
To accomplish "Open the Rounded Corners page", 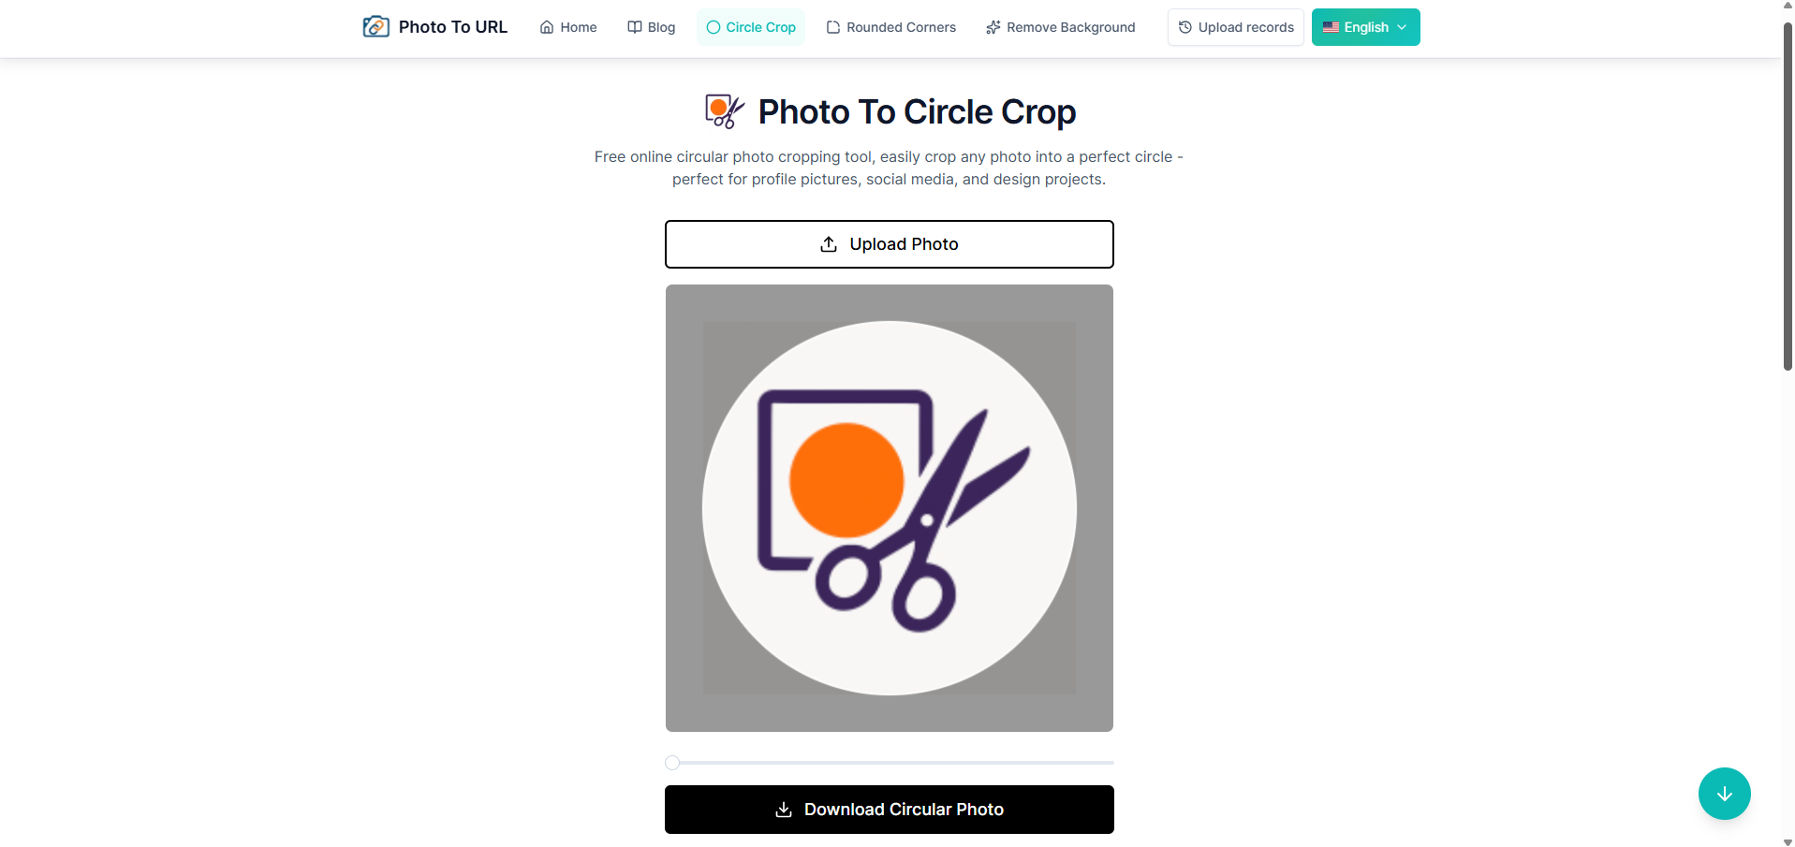I will pos(901,27).
